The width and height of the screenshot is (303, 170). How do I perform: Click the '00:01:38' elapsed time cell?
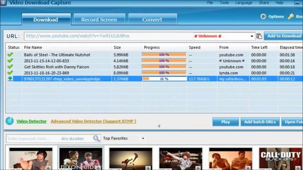click(287, 55)
